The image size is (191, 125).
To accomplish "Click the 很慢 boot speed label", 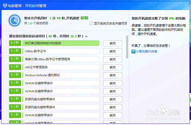I will 84,18.
